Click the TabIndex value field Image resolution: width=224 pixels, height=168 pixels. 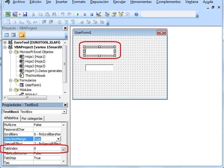[x=47, y=149]
